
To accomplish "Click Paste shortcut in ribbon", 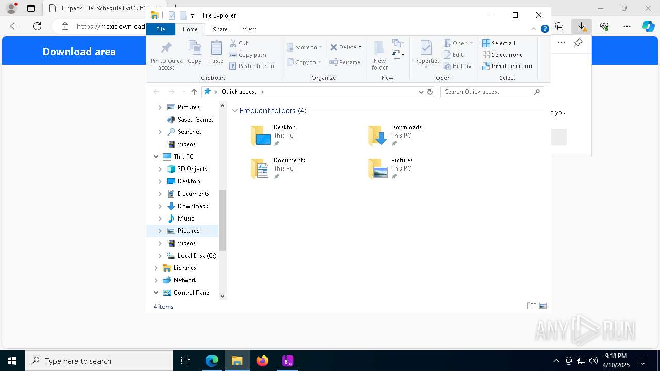I will [253, 66].
